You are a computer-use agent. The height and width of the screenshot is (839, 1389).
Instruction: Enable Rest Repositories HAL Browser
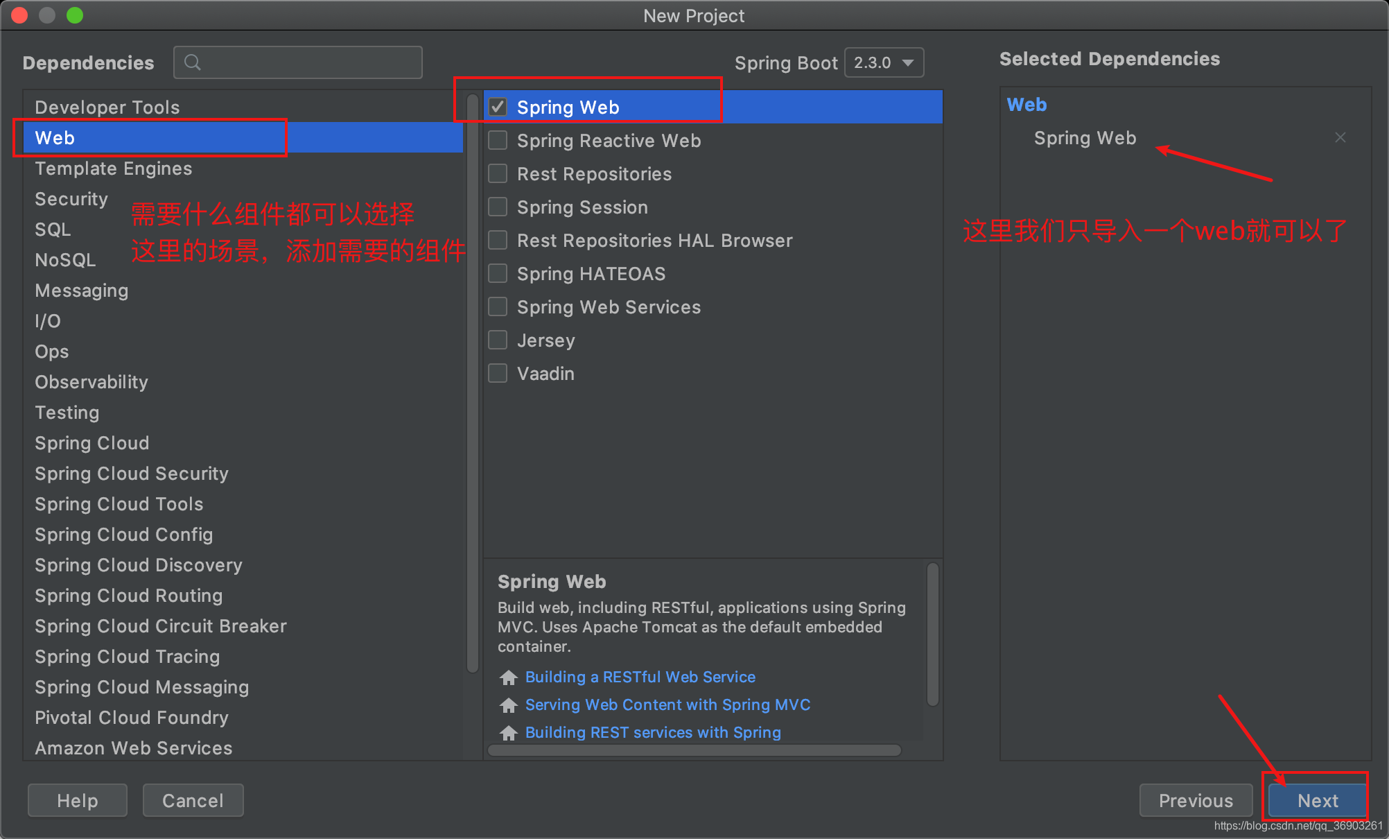pyautogui.click(x=498, y=240)
